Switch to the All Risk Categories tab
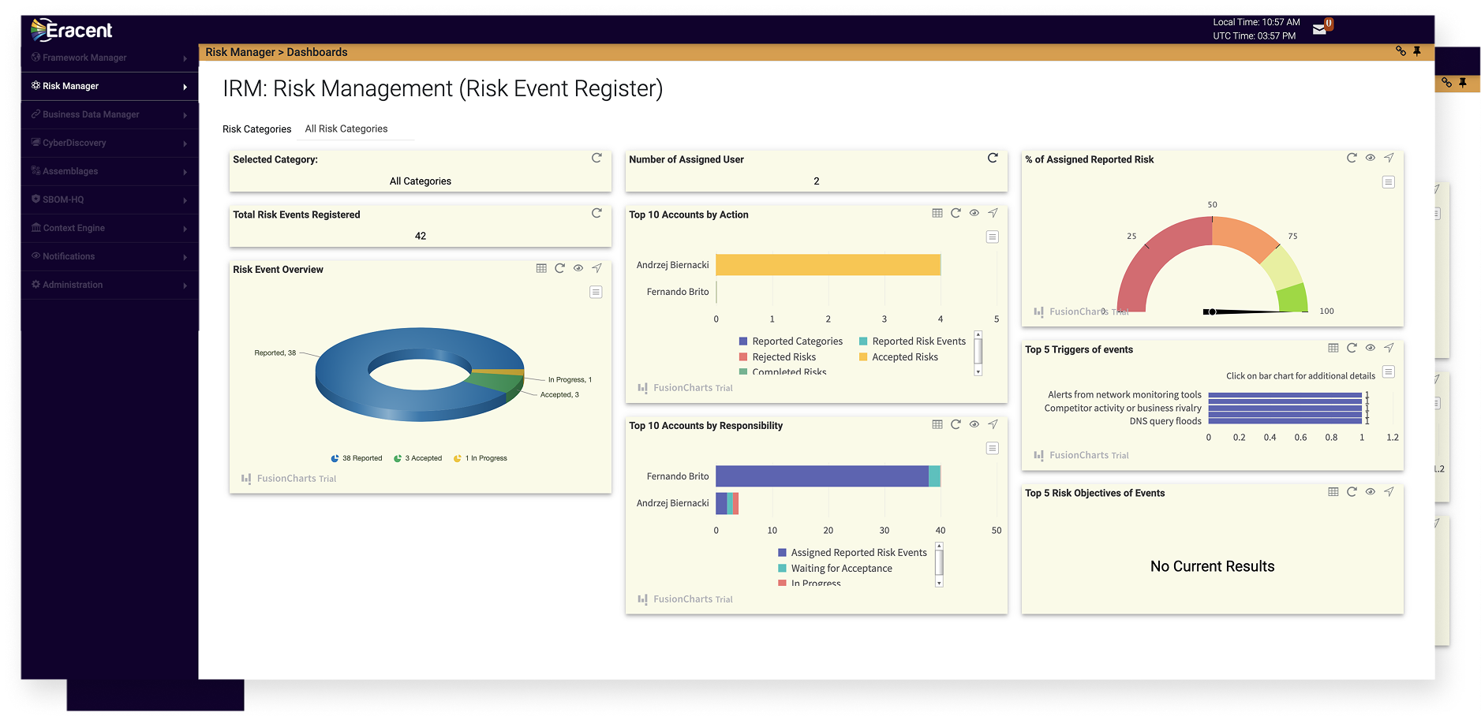This screenshot has width=1481, height=720. pos(346,129)
